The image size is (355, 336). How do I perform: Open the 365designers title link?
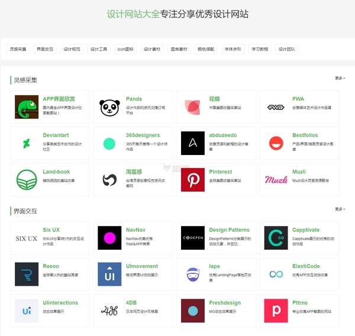[x=143, y=135]
